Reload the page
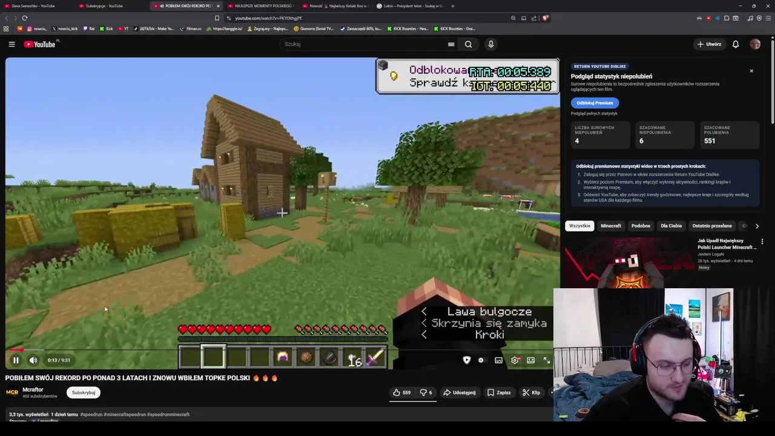This screenshot has height=436, width=775. pyautogui.click(x=24, y=18)
